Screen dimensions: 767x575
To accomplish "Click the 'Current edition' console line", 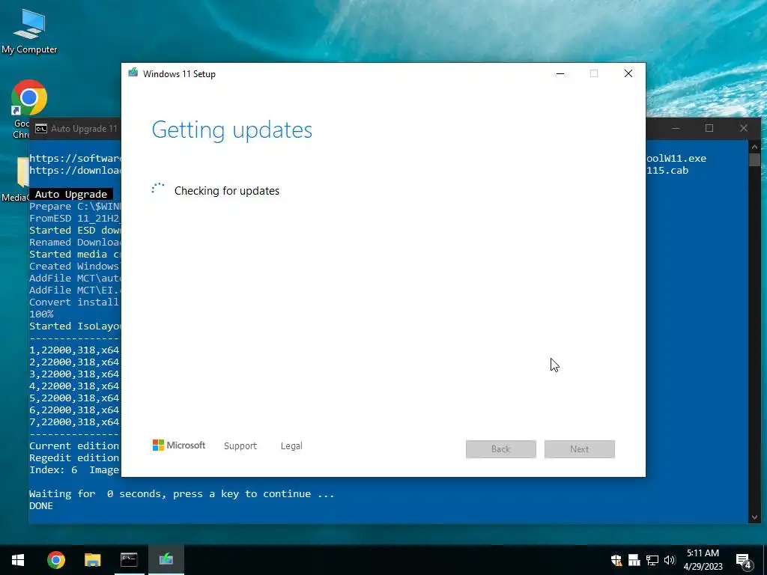I will [x=74, y=446].
